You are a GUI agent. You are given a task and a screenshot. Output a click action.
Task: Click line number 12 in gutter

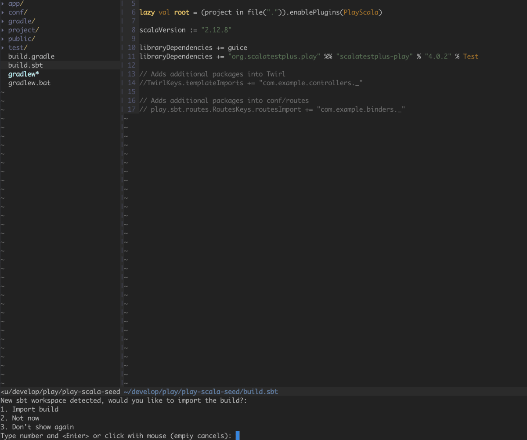(131, 65)
